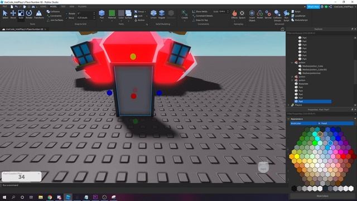357x201 pixels.
Task: Switch to the TEST tab
Action: (x=63, y=7)
